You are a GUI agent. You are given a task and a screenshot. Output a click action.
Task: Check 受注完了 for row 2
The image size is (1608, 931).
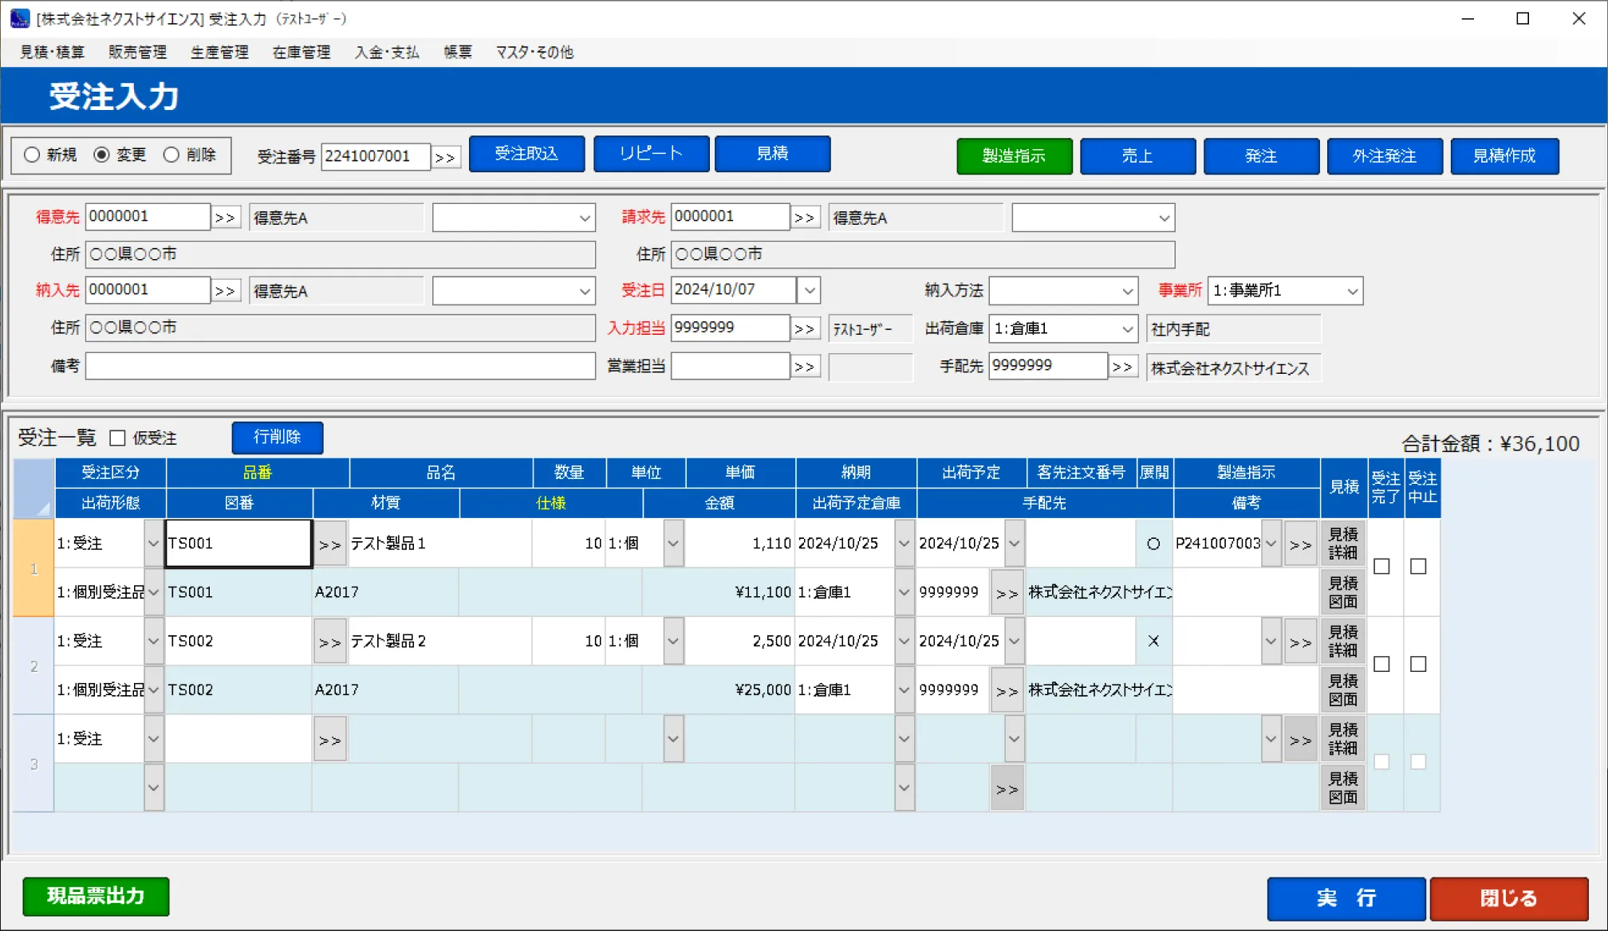1382,664
